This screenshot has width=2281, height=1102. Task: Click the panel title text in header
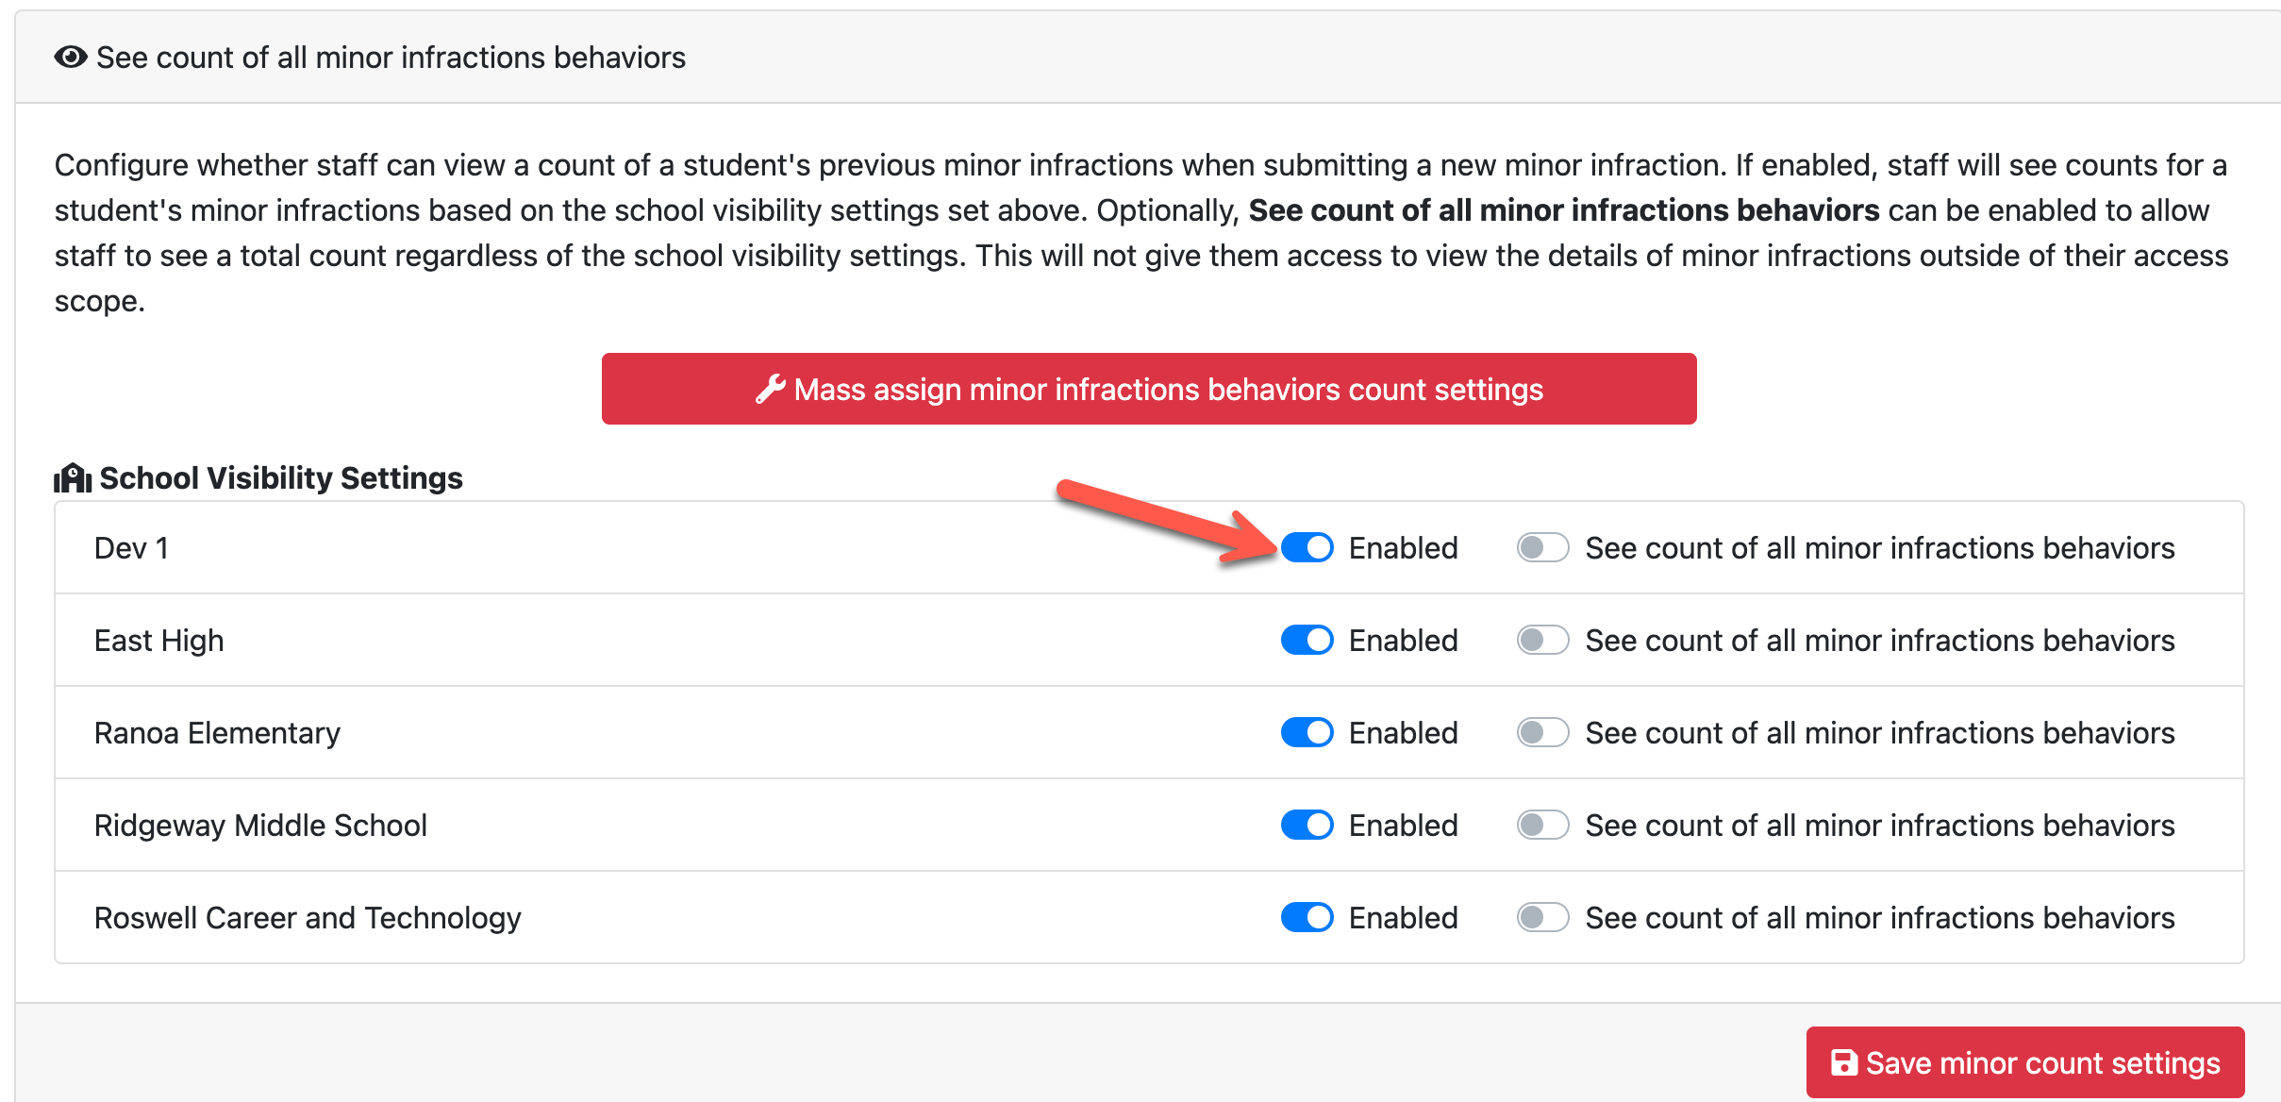click(x=391, y=58)
